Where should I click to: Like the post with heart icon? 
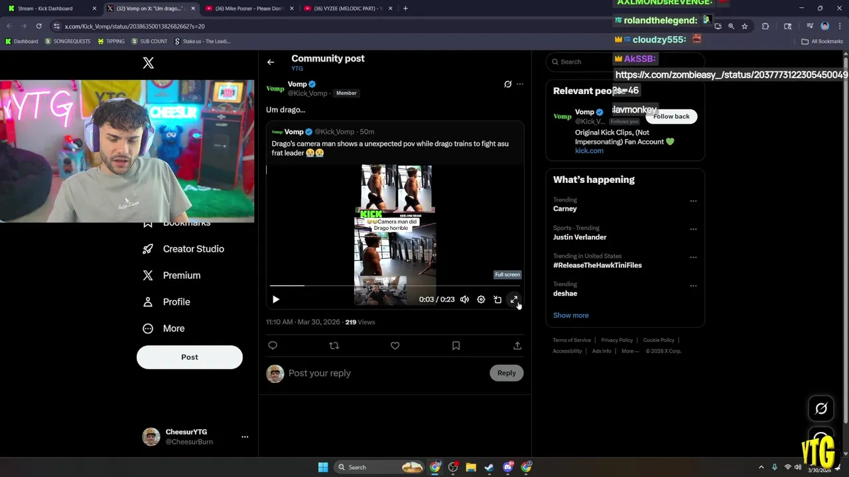coord(395,346)
